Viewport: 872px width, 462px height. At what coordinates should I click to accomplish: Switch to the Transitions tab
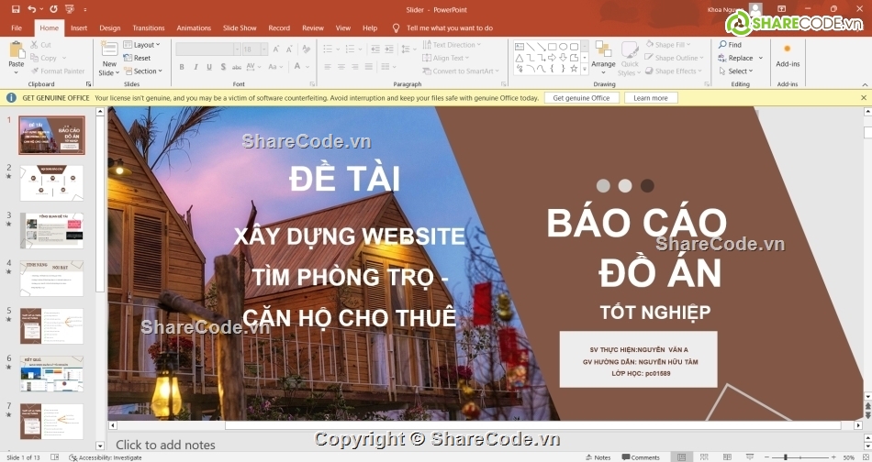149,27
